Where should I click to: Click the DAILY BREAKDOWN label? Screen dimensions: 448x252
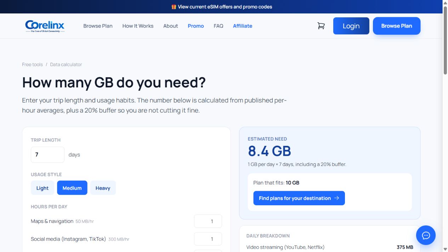(x=268, y=236)
